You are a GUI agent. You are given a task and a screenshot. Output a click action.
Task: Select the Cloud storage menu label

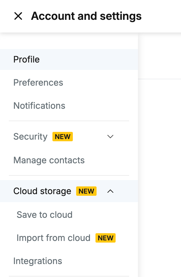[x=42, y=191]
